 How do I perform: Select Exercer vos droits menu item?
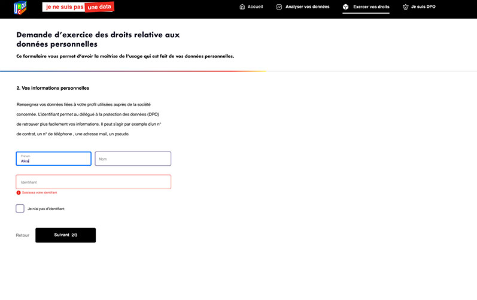click(366, 7)
